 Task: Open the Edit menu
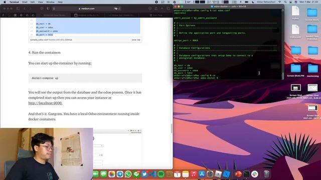click(x=33, y=2)
